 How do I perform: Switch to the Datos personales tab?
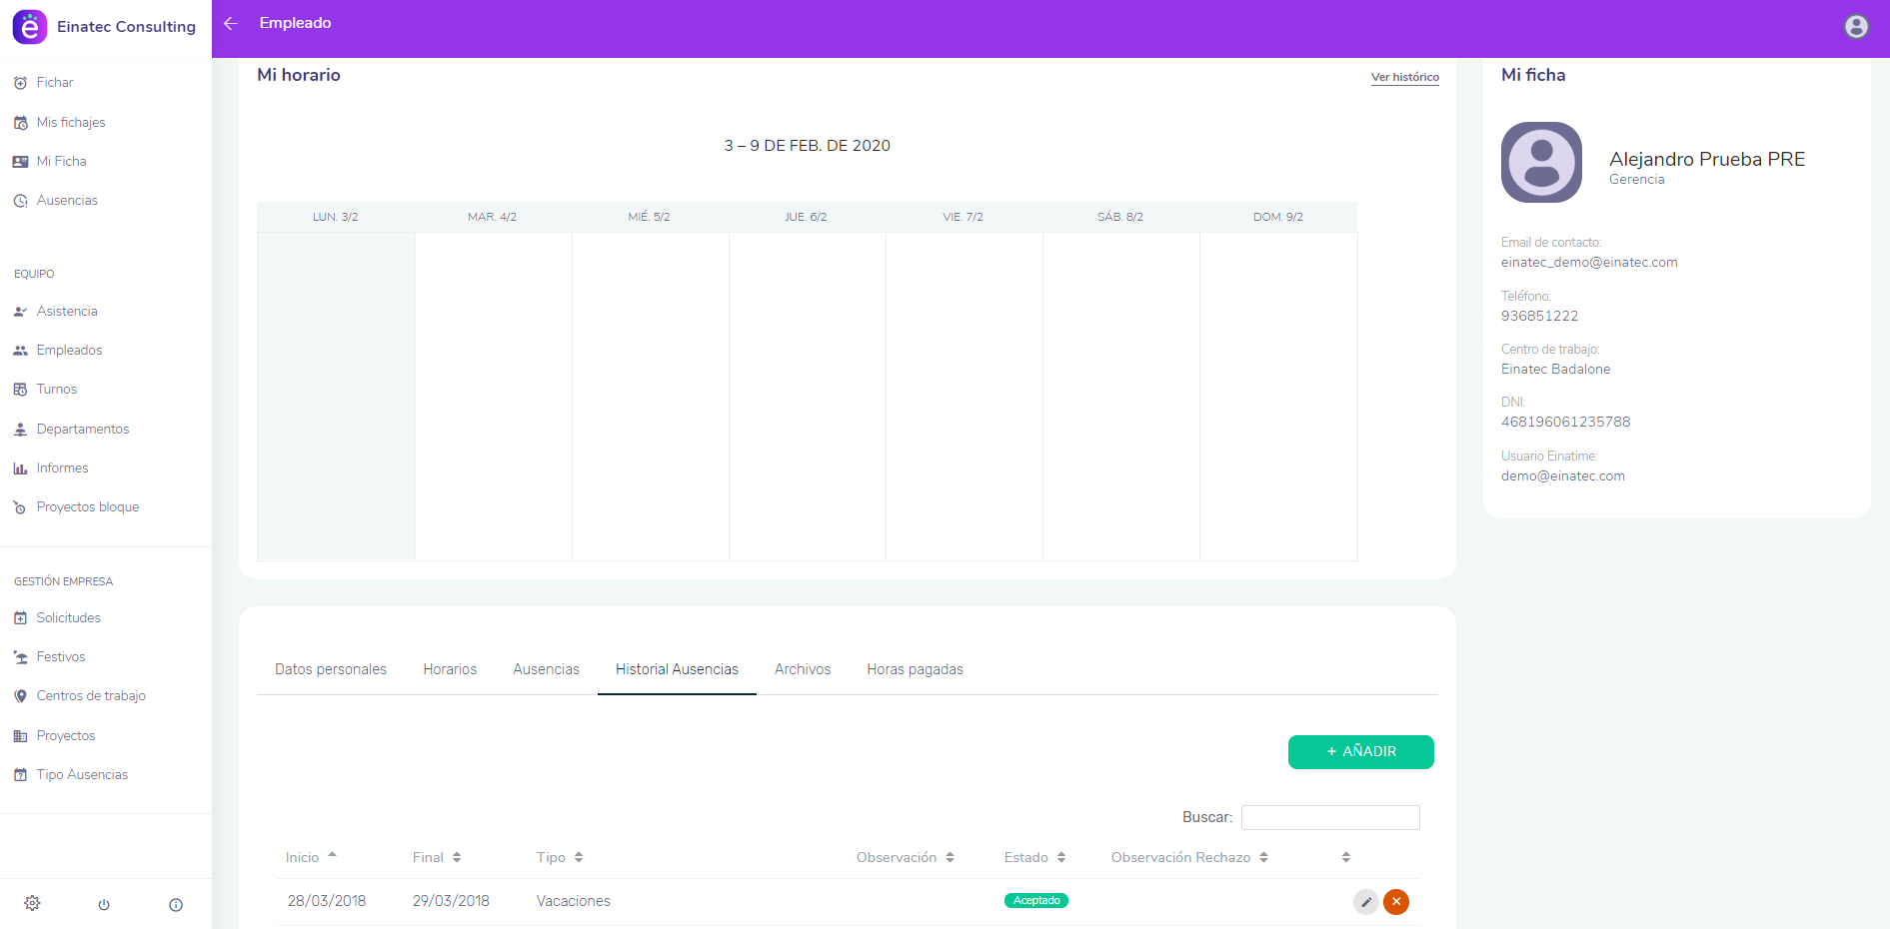[x=331, y=669]
